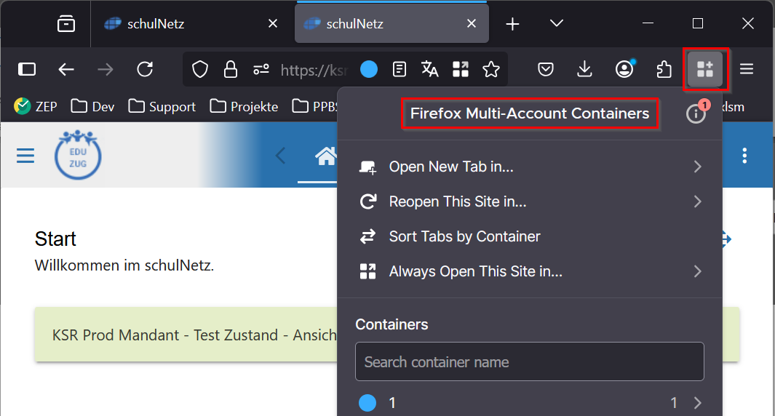Choose Reopen This Site in...
Image resolution: width=775 pixels, height=416 pixels.
(x=530, y=201)
